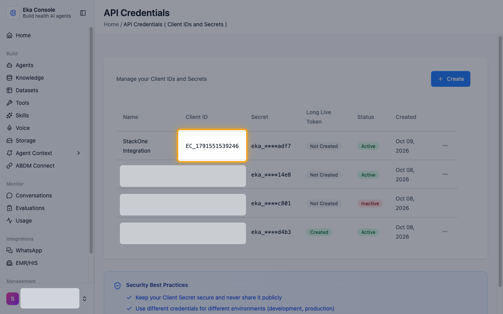Toggle the sidebar collapse icon

point(83,13)
